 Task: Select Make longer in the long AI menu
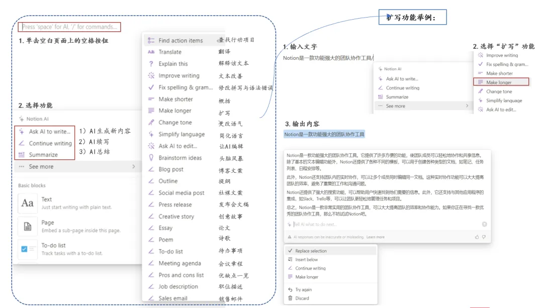tap(175, 111)
